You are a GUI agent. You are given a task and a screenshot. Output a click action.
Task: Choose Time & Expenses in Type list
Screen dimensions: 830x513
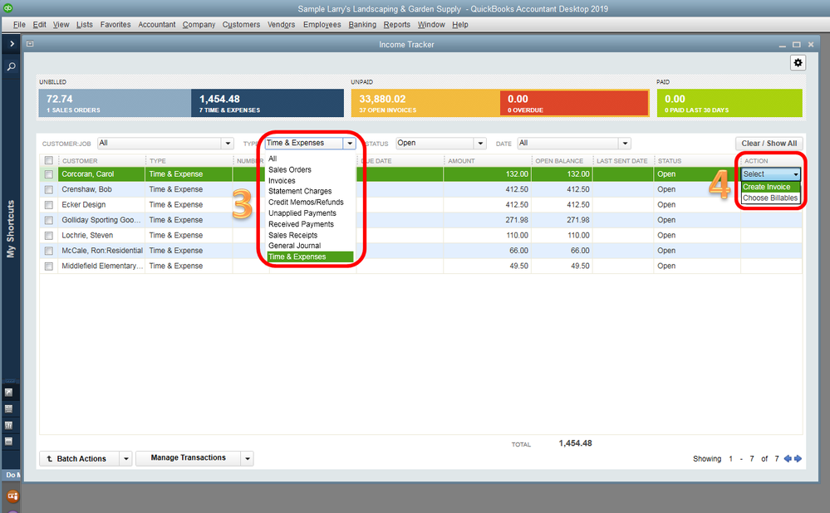310,257
